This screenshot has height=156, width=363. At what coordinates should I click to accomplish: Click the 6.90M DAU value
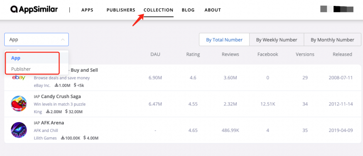(155, 78)
